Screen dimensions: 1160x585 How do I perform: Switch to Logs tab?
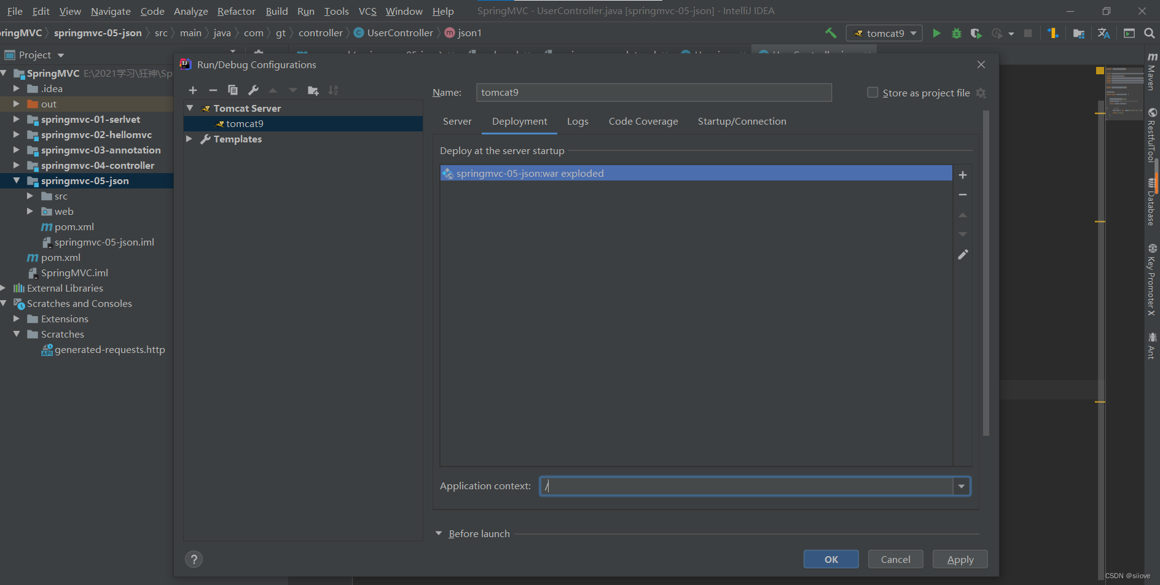[x=578, y=122]
